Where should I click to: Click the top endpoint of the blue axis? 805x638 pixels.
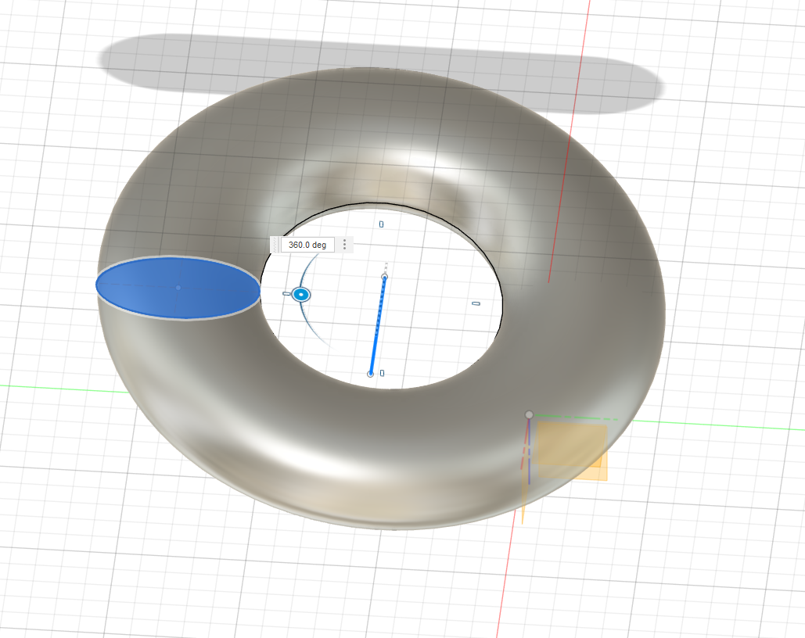click(x=384, y=277)
